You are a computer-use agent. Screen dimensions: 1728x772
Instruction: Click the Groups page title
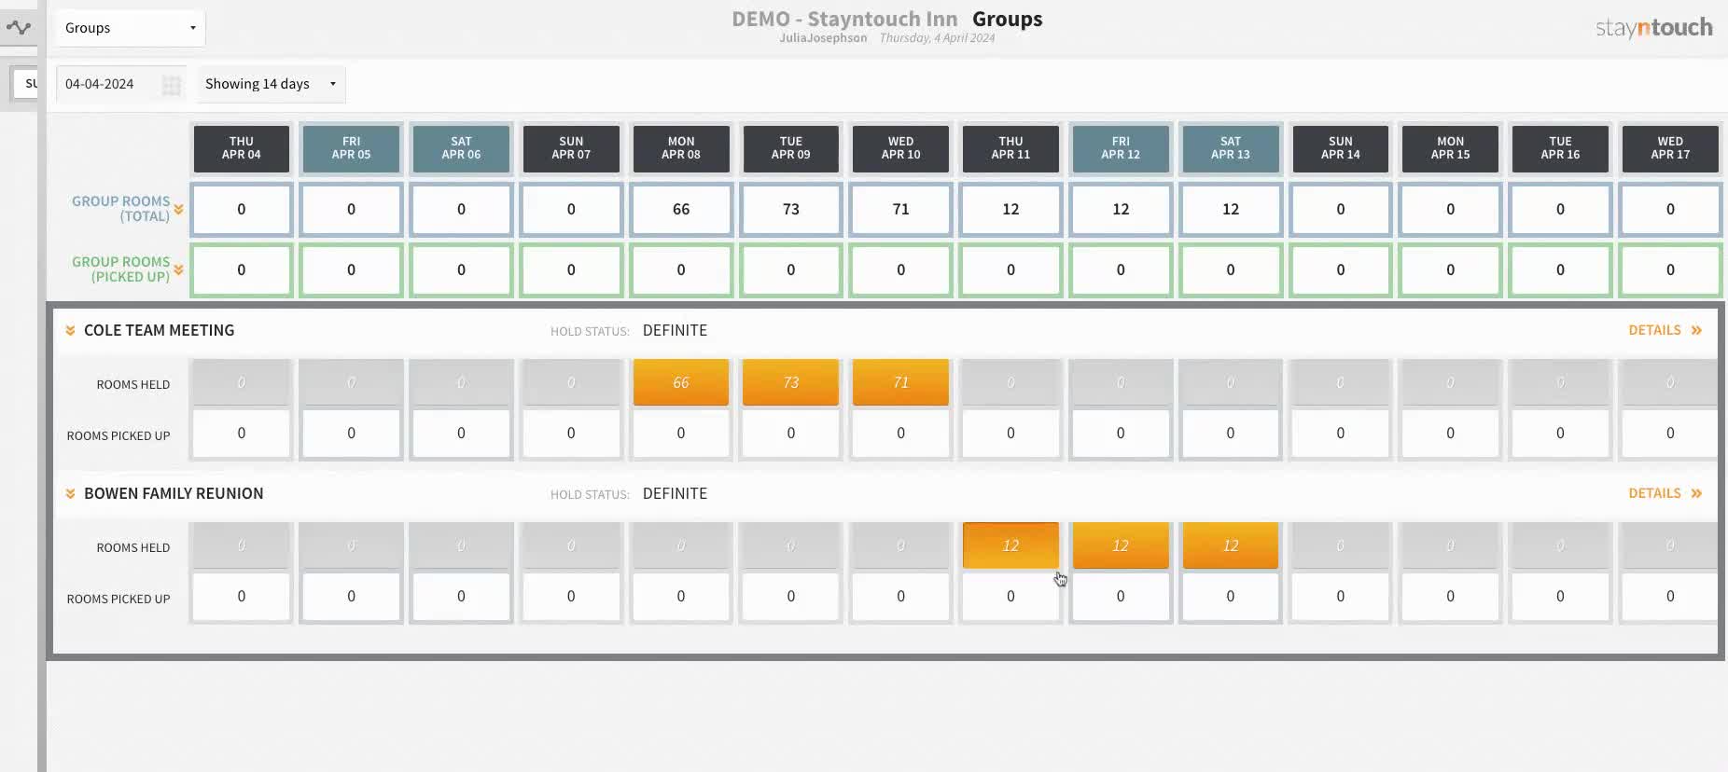pos(1008,19)
